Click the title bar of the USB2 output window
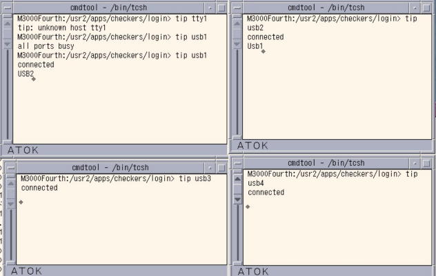This screenshot has height=276, width=436. click(x=108, y=8)
